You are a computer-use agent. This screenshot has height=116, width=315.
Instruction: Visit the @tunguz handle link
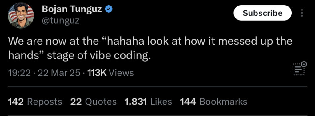pyautogui.click(x=61, y=20)
